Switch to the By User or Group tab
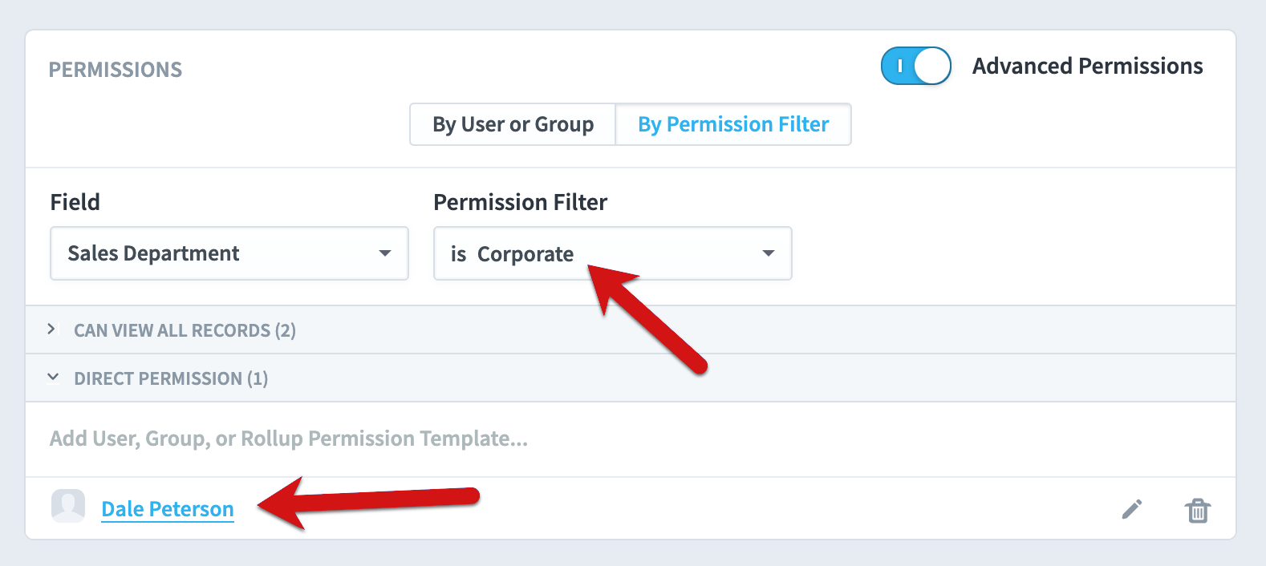The image size is (1266, 566). click(513, 124)
